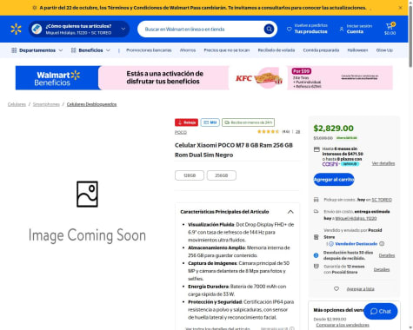Click the Rebaja red badge
Image resolution: width=413 pixels, height=330 pixels.
coord(186,122)
